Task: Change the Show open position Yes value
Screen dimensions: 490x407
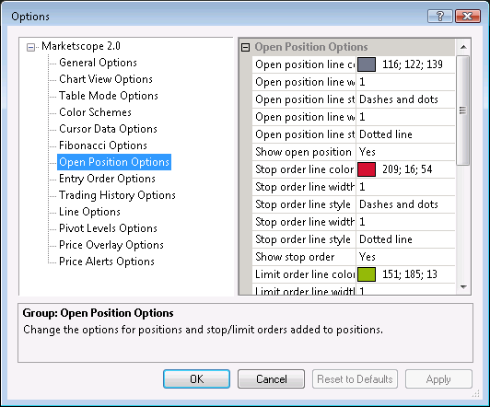Action: click(405, 152)
